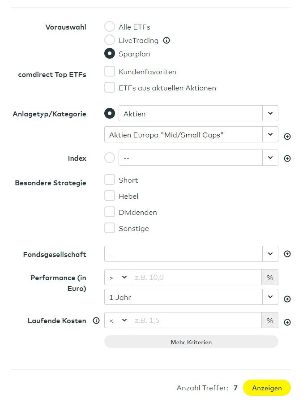Viewport: 303px width, 402px height.
Task: Select the Alle ETFs radio option
Action: (110, 27)
